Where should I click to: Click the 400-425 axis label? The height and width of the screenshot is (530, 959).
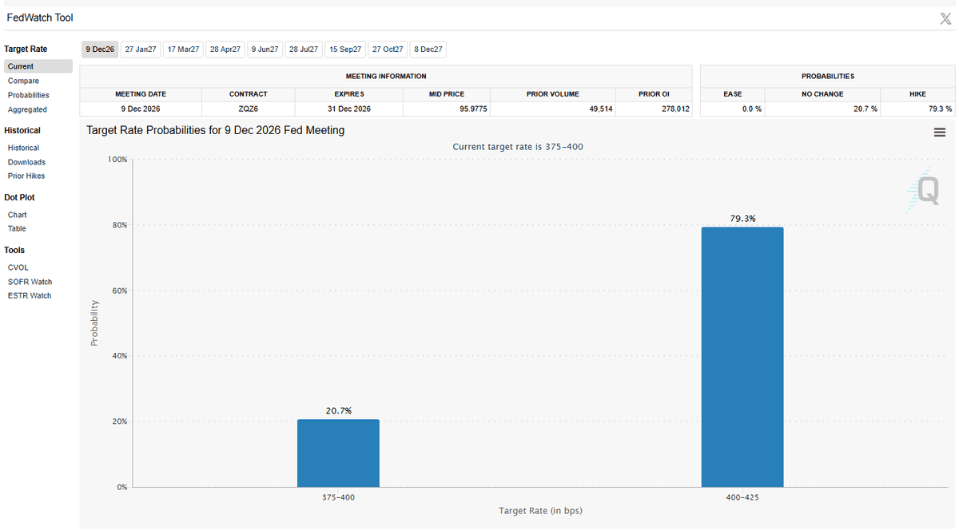[742, 496]
